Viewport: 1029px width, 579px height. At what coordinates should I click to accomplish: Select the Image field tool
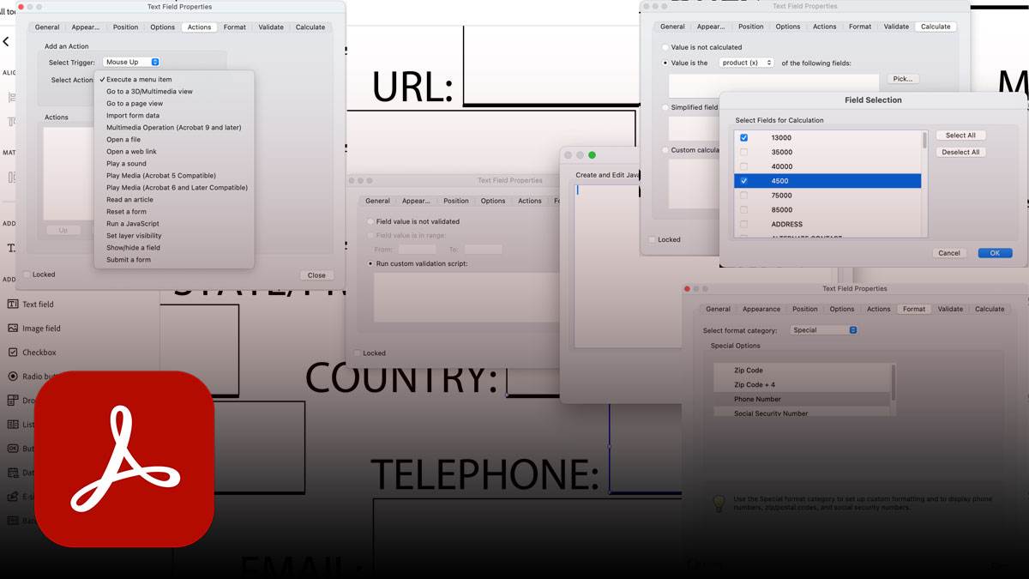[x=36, y=328]
